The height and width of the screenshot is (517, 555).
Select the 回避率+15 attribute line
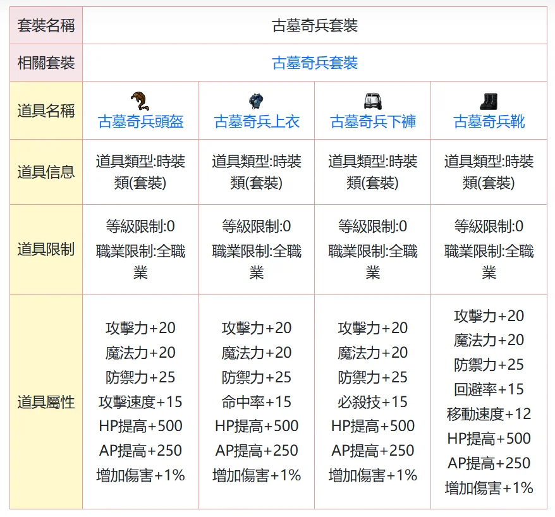click(489, 389)
